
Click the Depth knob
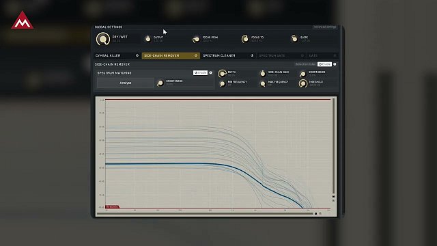coord(222,74)
